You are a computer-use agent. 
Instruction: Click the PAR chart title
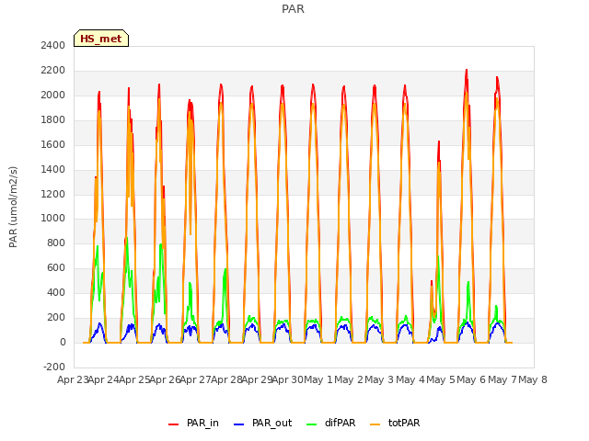point(293,9)
